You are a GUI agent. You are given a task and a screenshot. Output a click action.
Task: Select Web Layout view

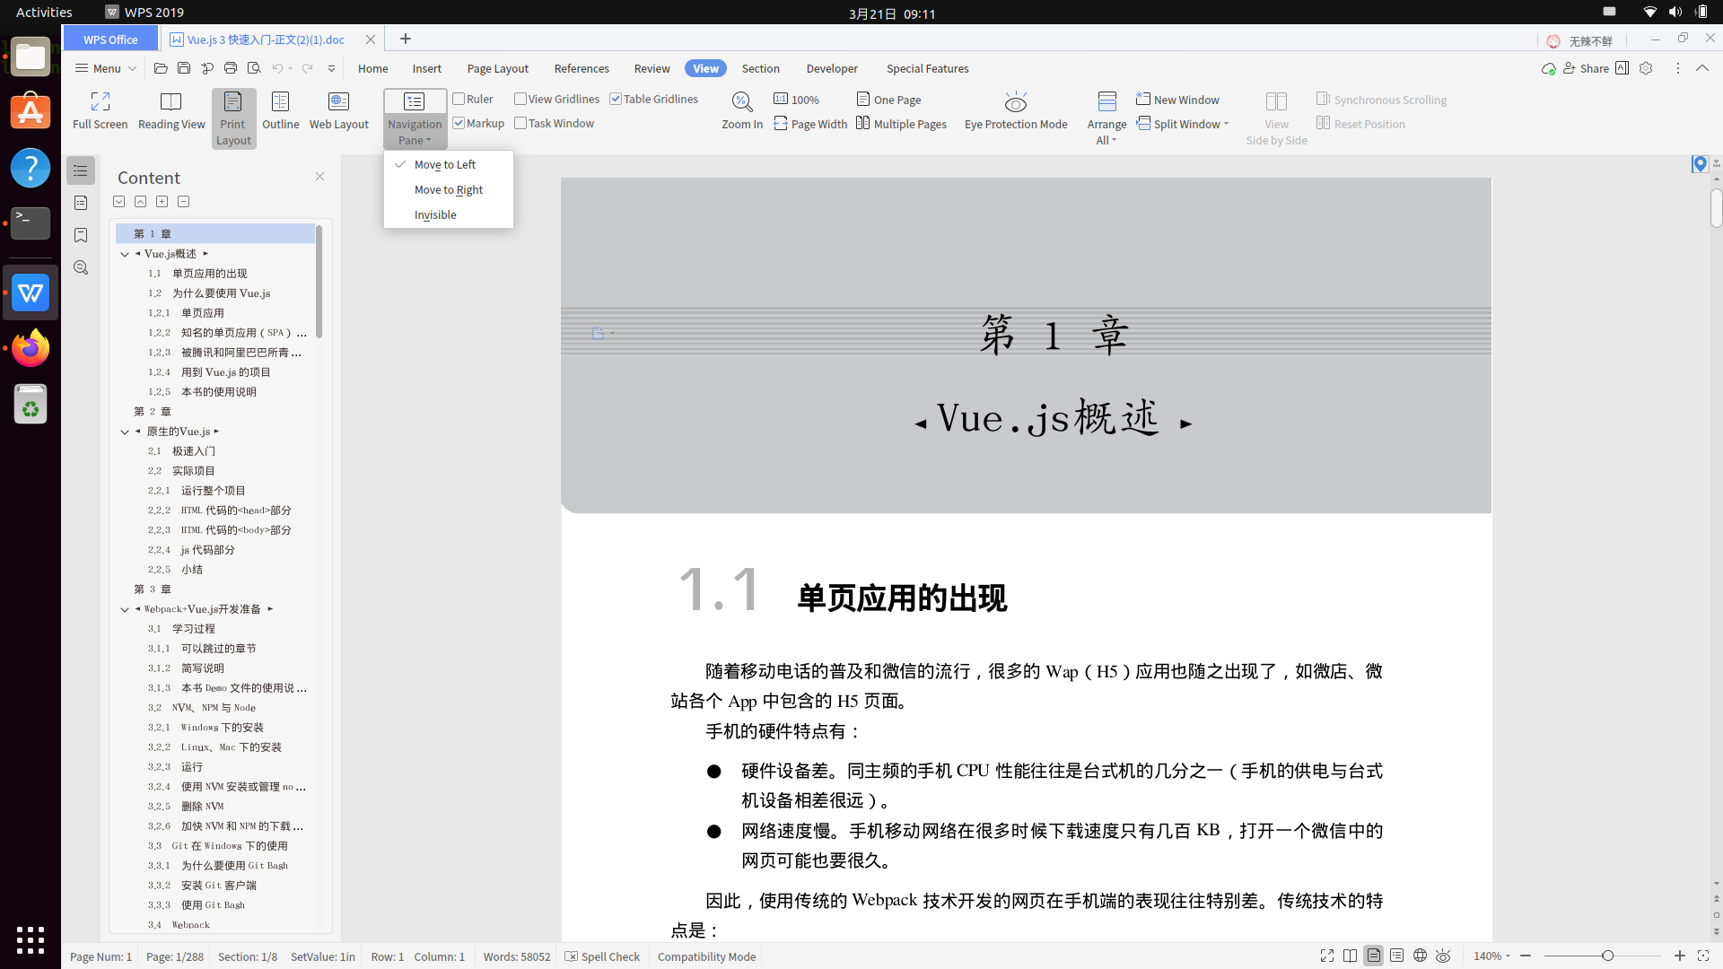pos(338,101)
